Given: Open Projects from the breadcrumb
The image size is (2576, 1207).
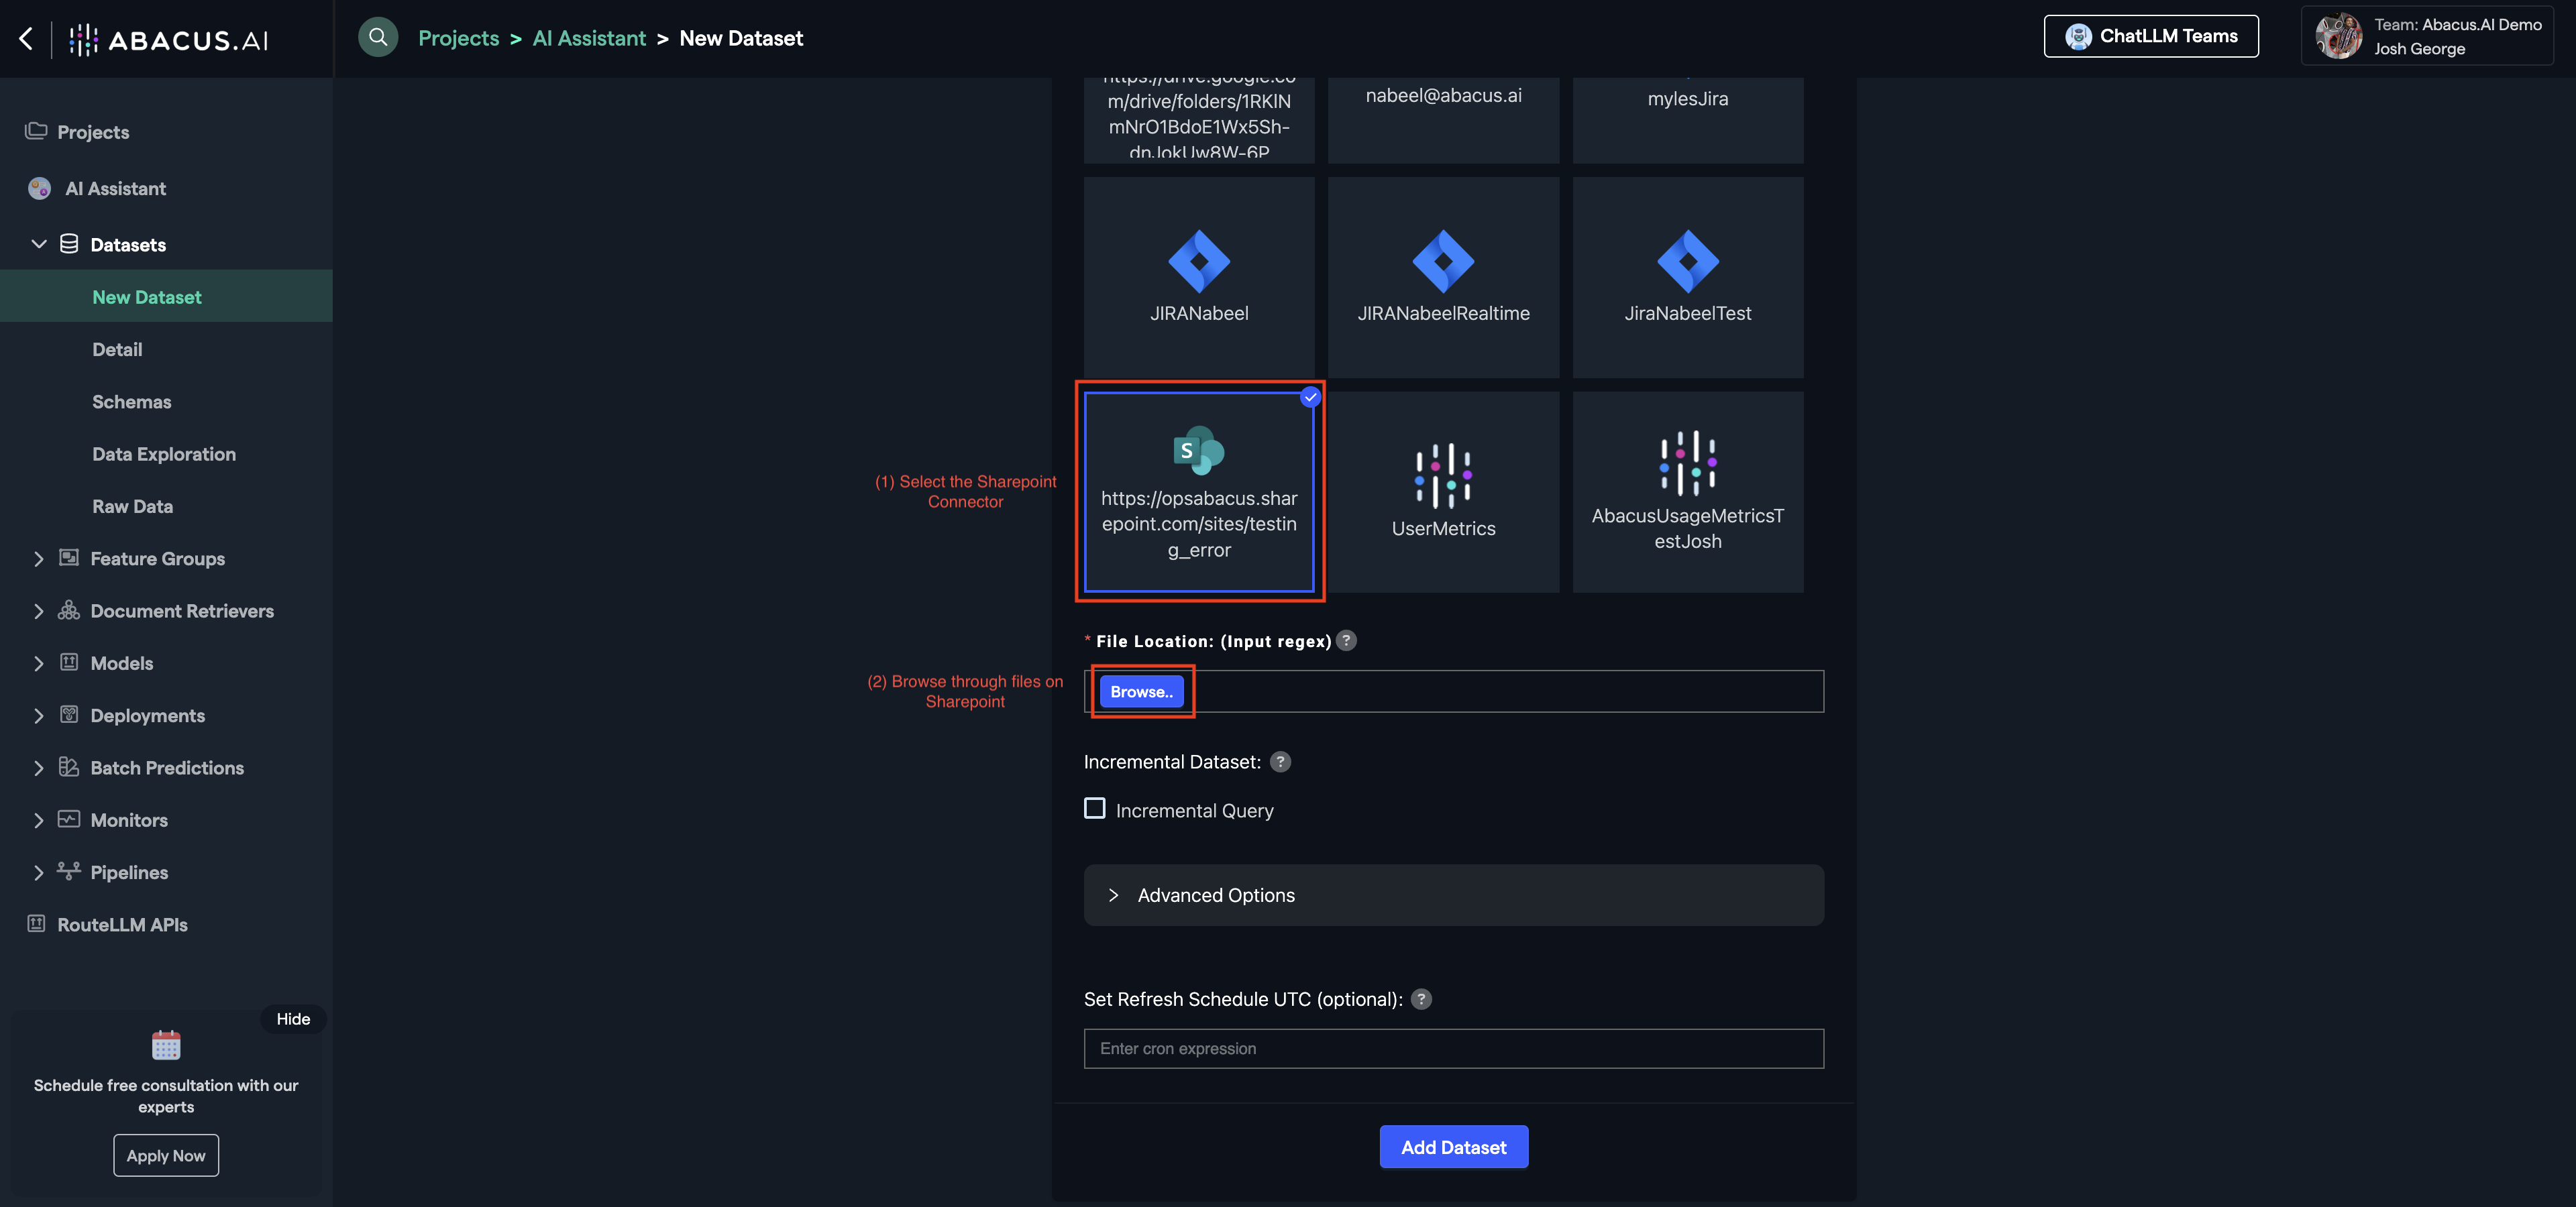Looking at the screenshot, I should pyautogui.click(x=458, y=38).
